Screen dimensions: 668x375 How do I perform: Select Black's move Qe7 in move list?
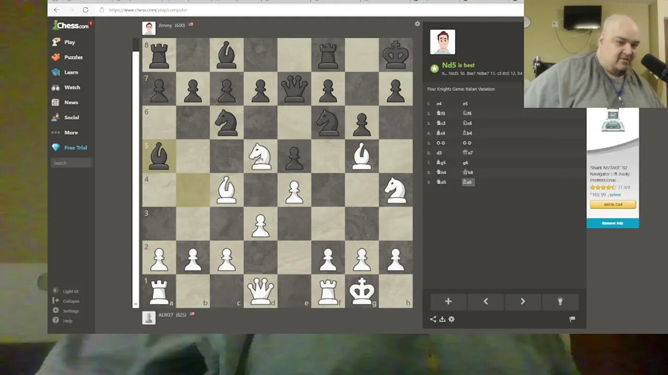click(468, 153)
